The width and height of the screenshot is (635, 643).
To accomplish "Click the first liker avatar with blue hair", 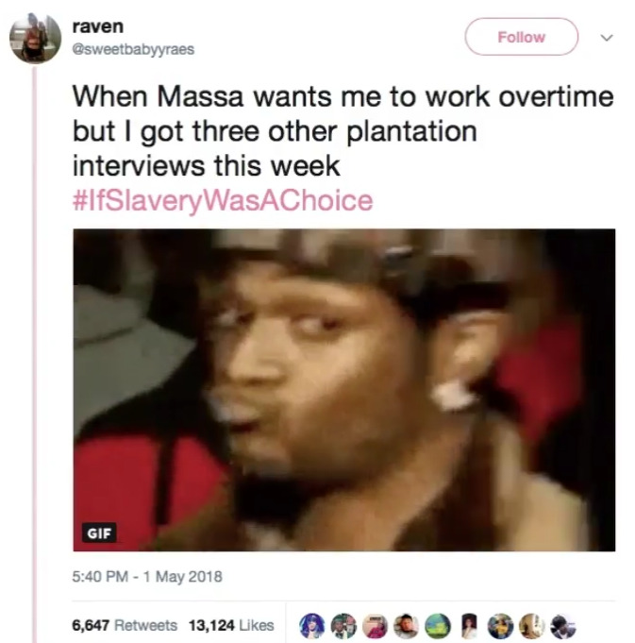I will (x=312, y=626).
